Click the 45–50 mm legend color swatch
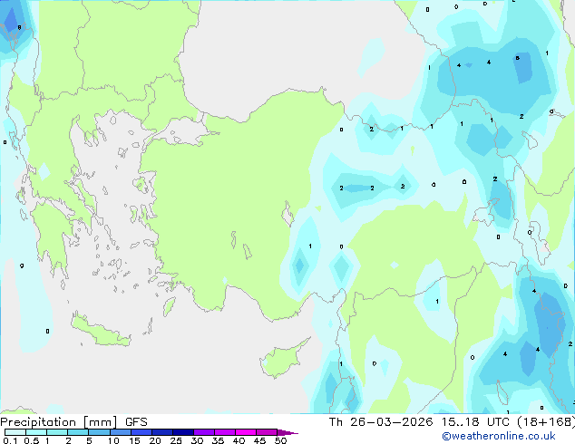Viewport: 575px width, 444px height. point(267,432)
